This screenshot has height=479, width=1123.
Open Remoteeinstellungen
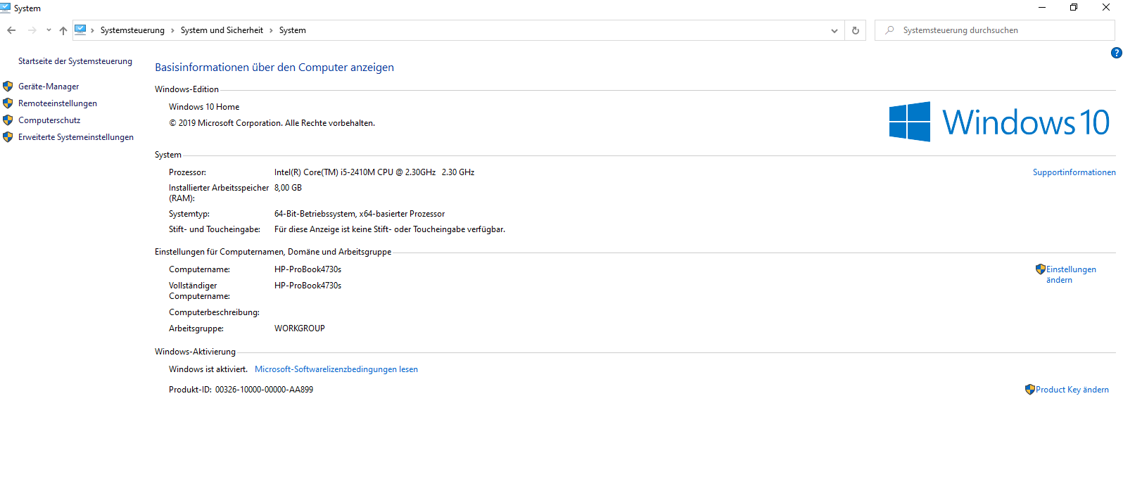(58, 103)
